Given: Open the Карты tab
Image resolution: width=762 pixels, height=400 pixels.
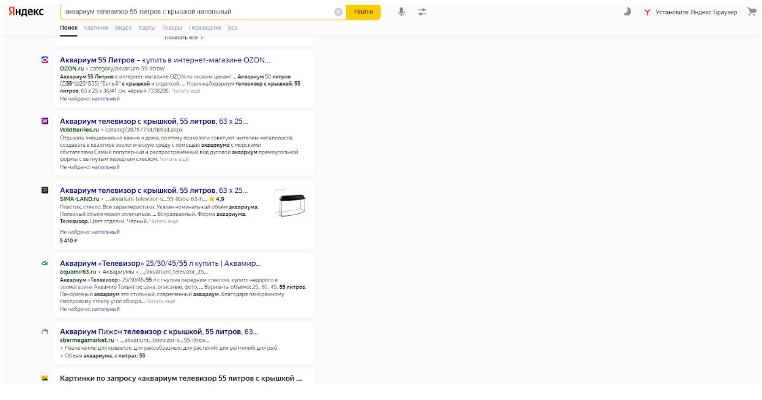Looking at the screenshot, I should (x=147, y=28).
